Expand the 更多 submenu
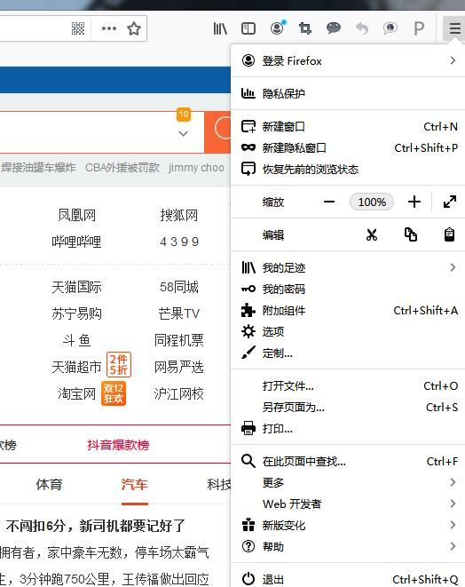465x587 pixels. (348, 482)
